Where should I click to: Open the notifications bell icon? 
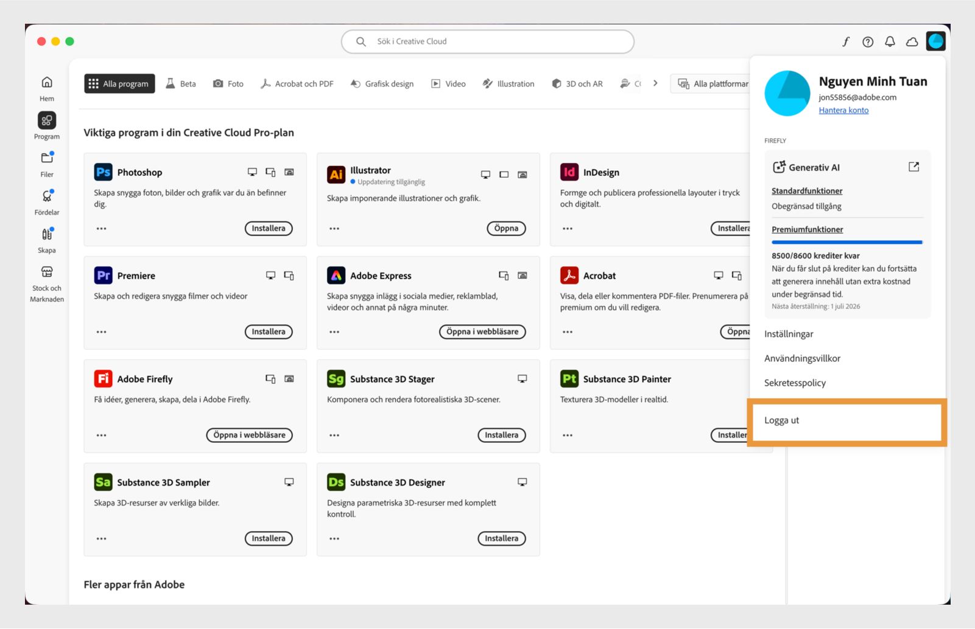coord(890,41)
